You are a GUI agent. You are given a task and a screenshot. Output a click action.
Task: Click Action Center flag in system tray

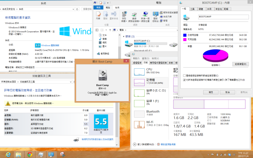pyautogui.click(x=213, y=154)
